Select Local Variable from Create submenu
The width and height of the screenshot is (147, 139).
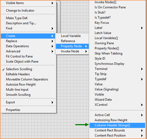(72, 36)
